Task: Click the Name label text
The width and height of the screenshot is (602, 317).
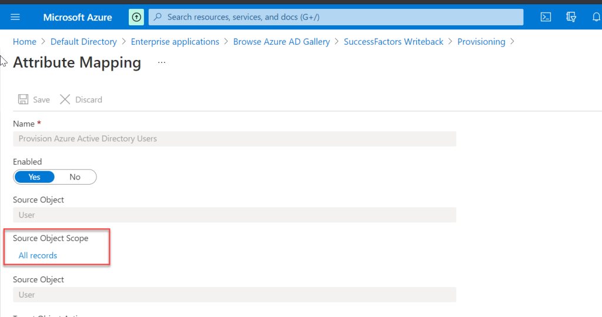Action: click(24, 124)
